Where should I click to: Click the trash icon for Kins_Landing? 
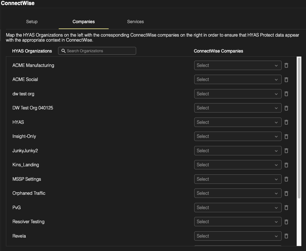point(286,165)
